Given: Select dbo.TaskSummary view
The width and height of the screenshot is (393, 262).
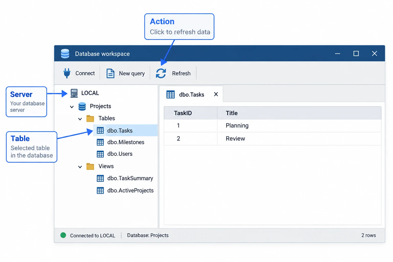Looking at the screenshot, I should [130, 178].
